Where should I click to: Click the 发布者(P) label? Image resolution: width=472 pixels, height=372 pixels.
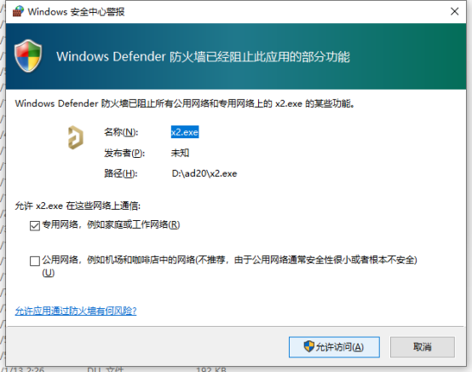(x=124, y=153)
